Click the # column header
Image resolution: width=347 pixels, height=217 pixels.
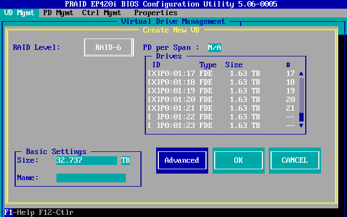click(x=288, y=65)
